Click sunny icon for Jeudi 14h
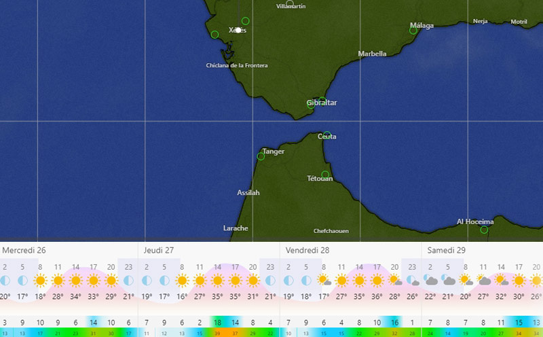Screen dimensions: 543x337 pos(217,280)
